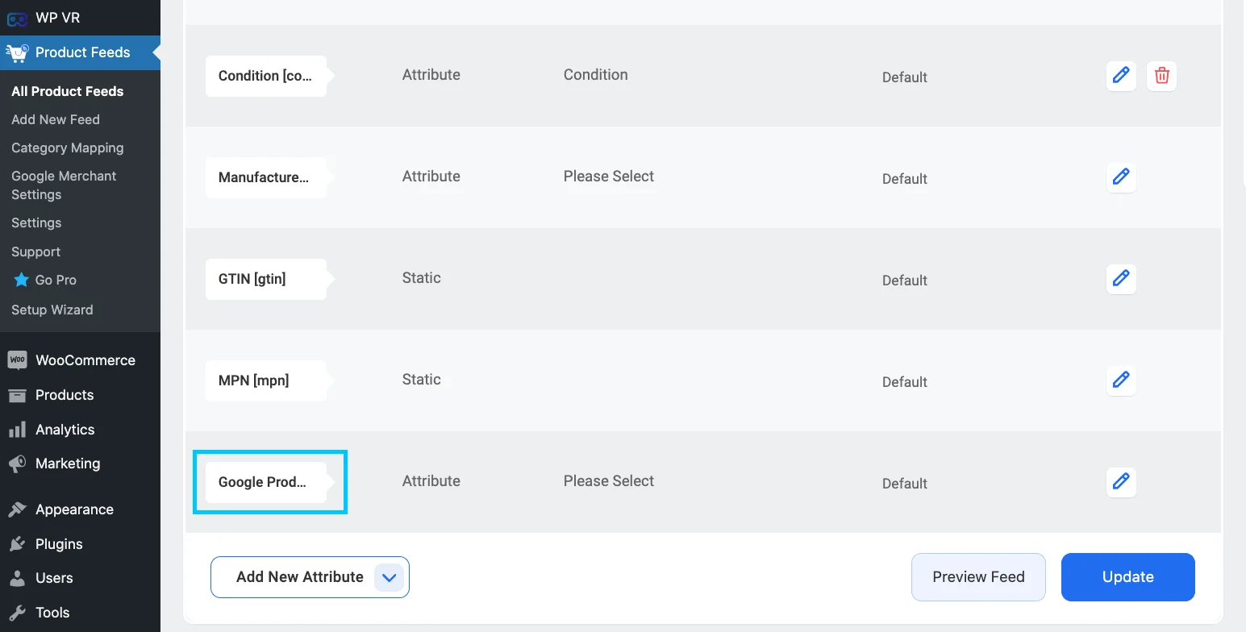Open the Plugins menu
1246x632 pixels.
point(59,544)
